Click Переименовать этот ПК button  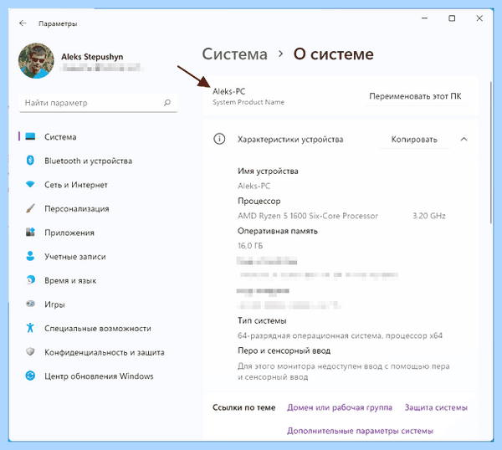(x=415, y=96)
